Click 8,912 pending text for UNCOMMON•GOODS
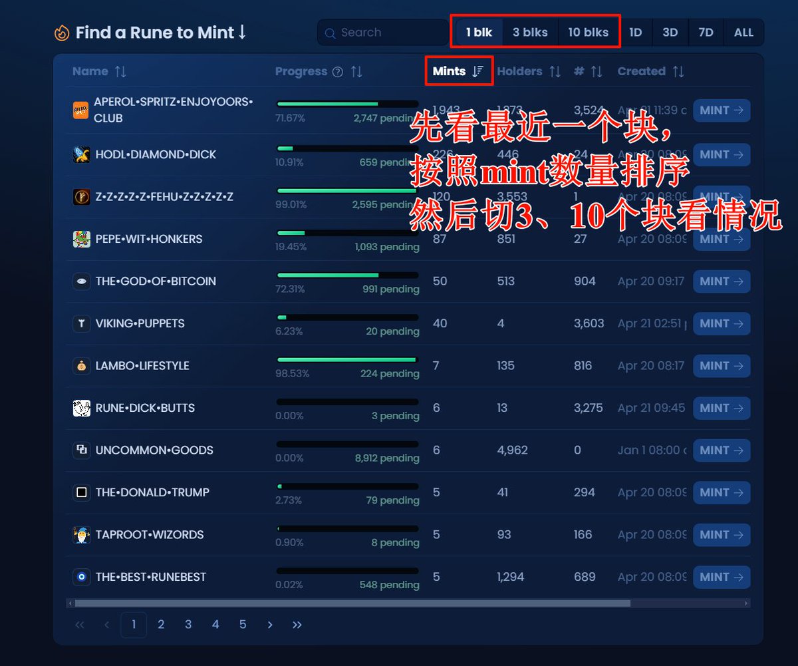The image size is (798, 666). [387, 458]
